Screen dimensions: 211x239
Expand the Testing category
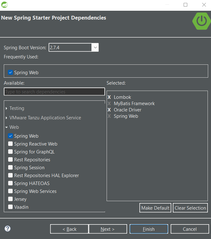coord(6,108)
